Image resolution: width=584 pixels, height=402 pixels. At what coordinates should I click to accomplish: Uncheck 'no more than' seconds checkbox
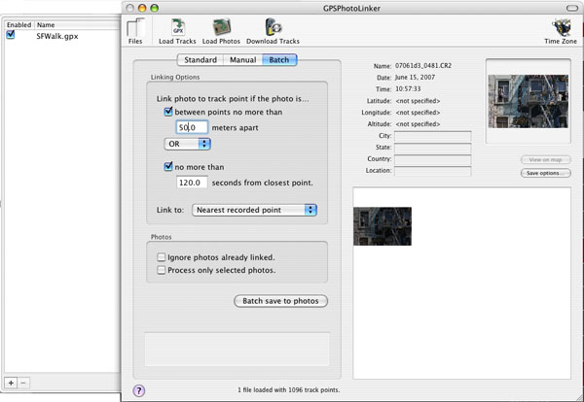click(168, 166)
